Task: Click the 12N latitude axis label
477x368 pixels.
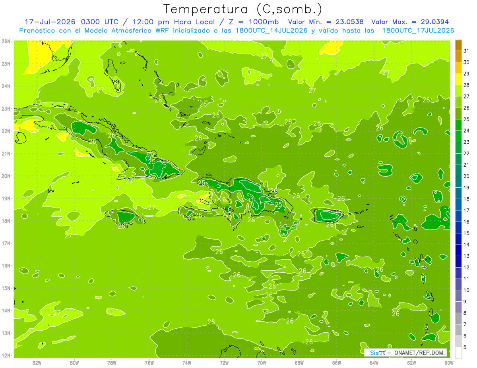Action: coord(6,355)
